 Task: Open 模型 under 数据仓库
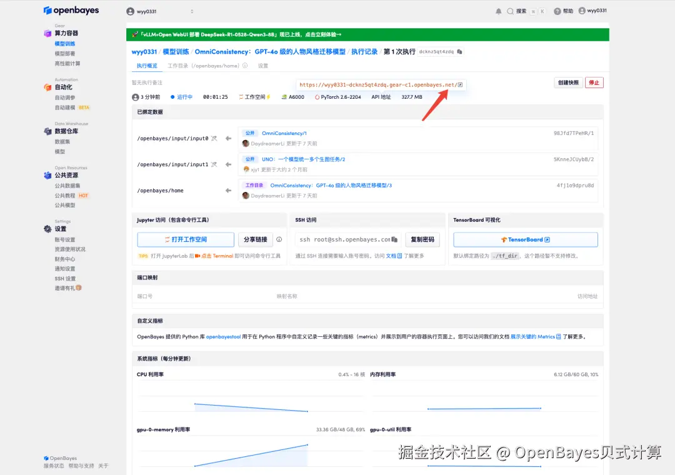tap(60, 152)
